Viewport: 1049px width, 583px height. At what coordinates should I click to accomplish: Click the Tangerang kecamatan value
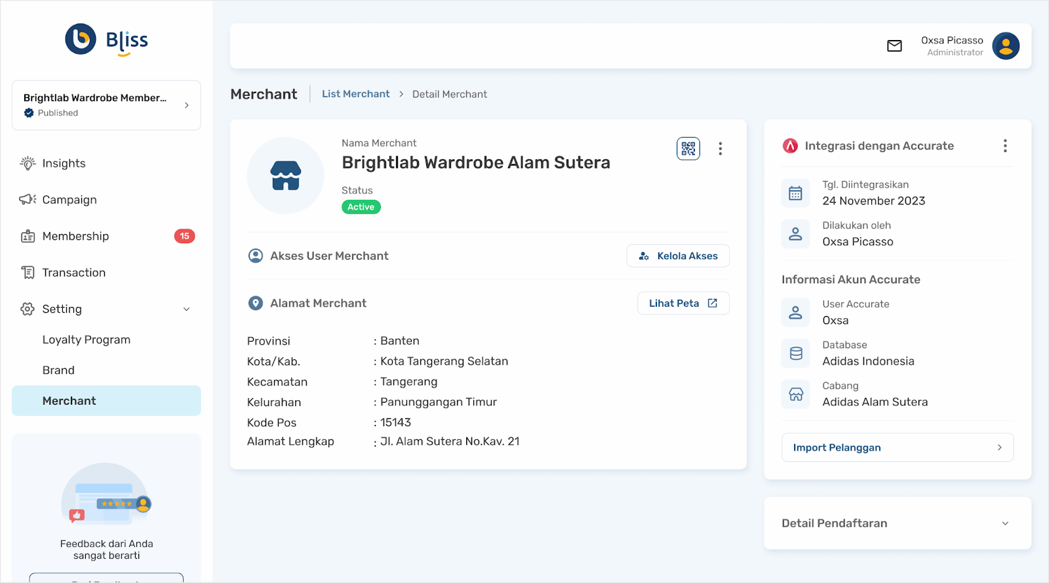click(x=408, y=382)
